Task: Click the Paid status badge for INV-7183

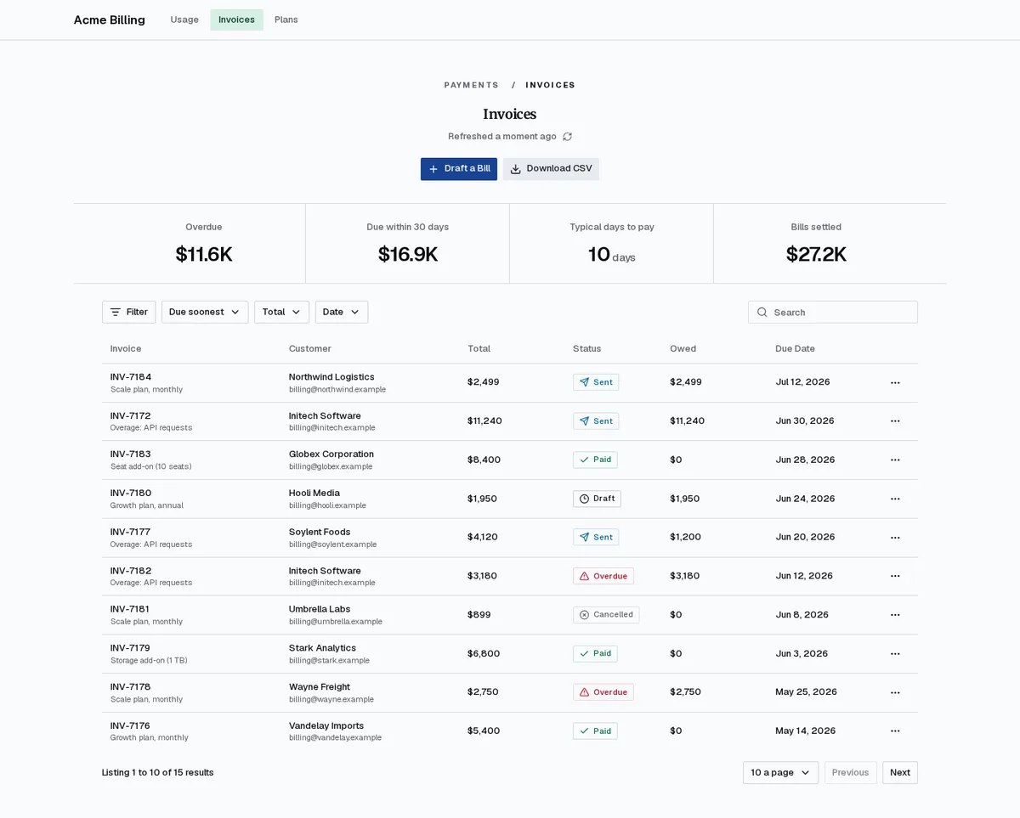Action: (595, 460)
